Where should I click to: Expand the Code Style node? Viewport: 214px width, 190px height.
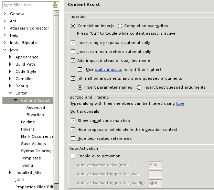point(10,71)
